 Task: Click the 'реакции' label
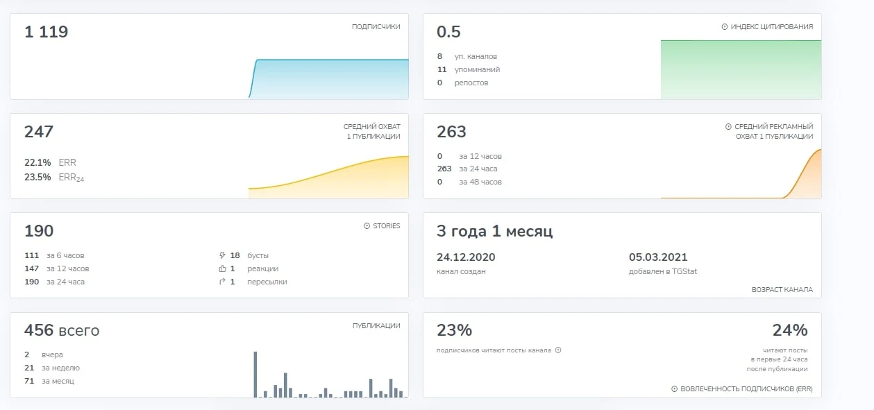point(262,268)
